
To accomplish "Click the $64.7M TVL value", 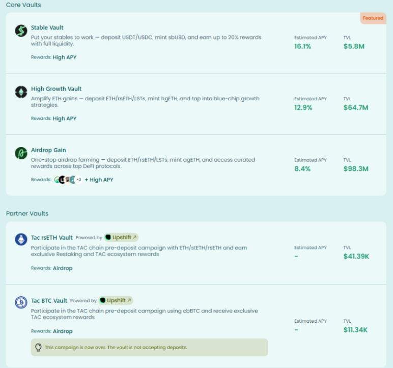I will [x=355, y=107].
